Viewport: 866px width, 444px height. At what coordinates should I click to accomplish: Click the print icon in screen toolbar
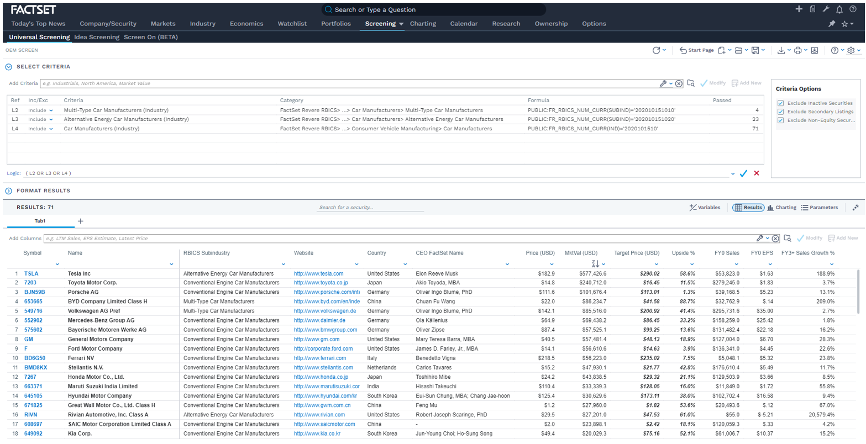click(x=797, y=50)
